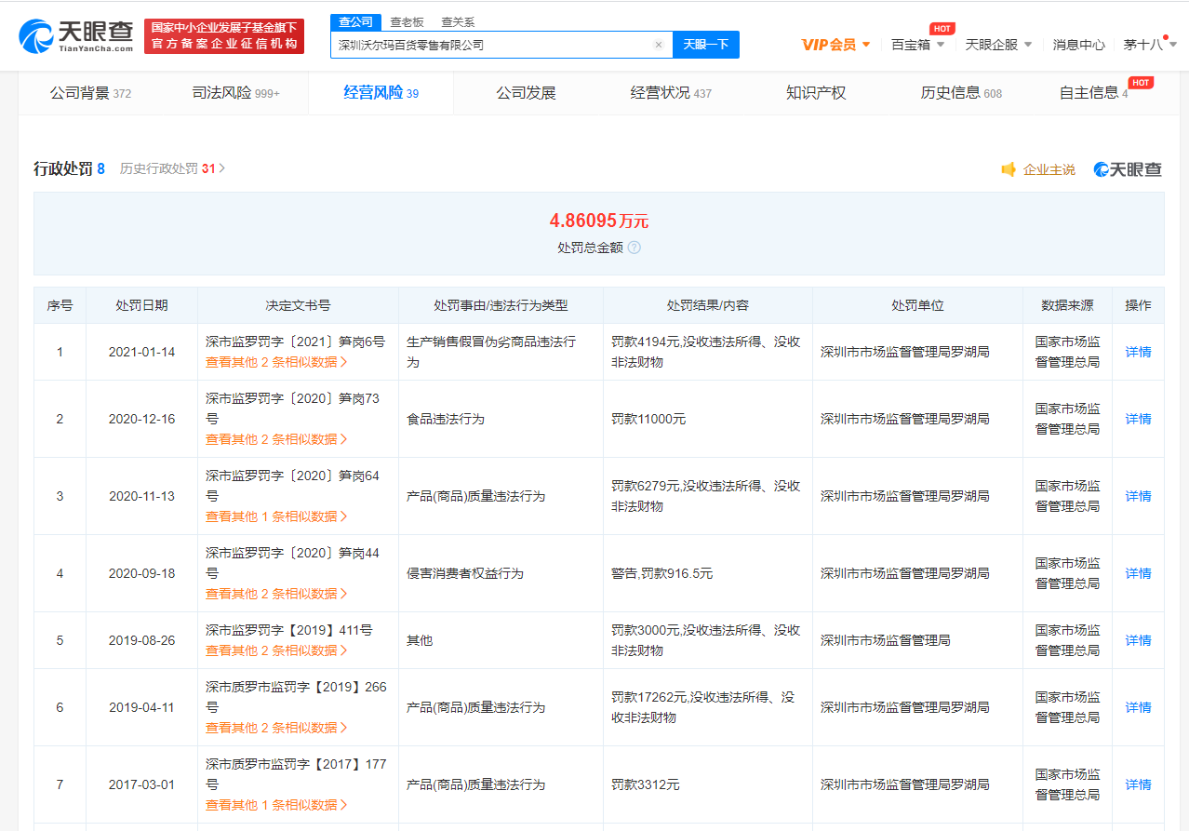The width and height of the screenshot is (1189, 831).
Task: Click document number 深市监罗罚字【2019】411号
Action: (289, 630)
